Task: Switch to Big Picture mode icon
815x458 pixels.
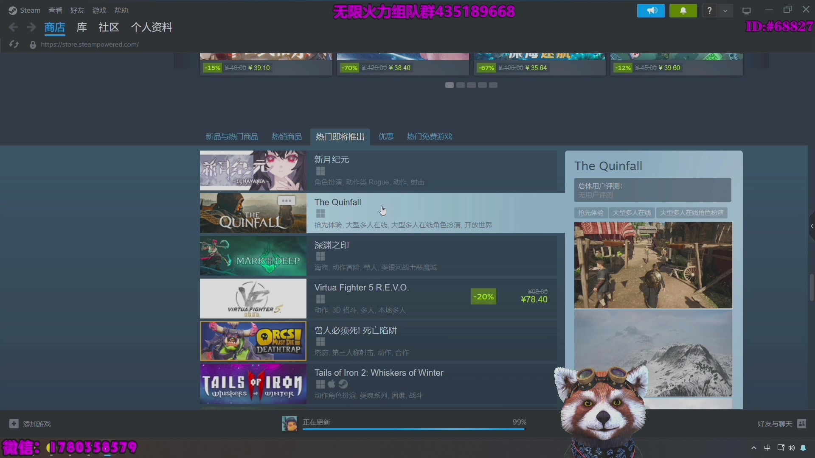Action: point(747,11)
